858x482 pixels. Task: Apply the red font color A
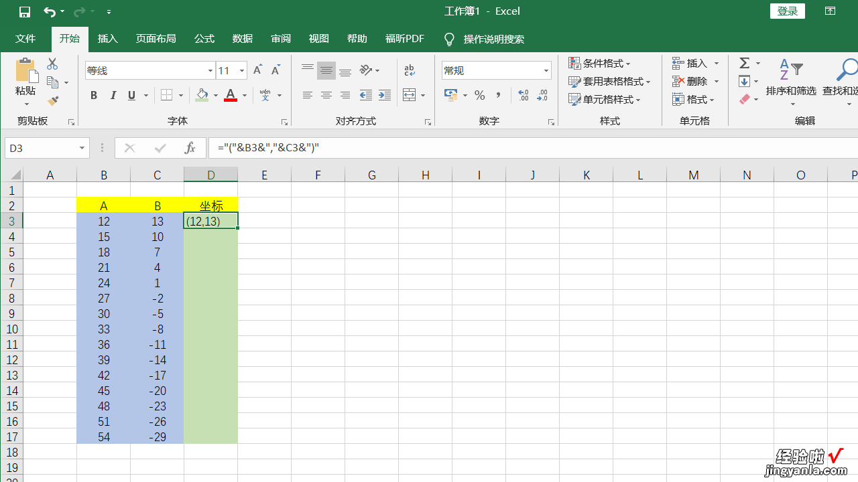point(231,96)
